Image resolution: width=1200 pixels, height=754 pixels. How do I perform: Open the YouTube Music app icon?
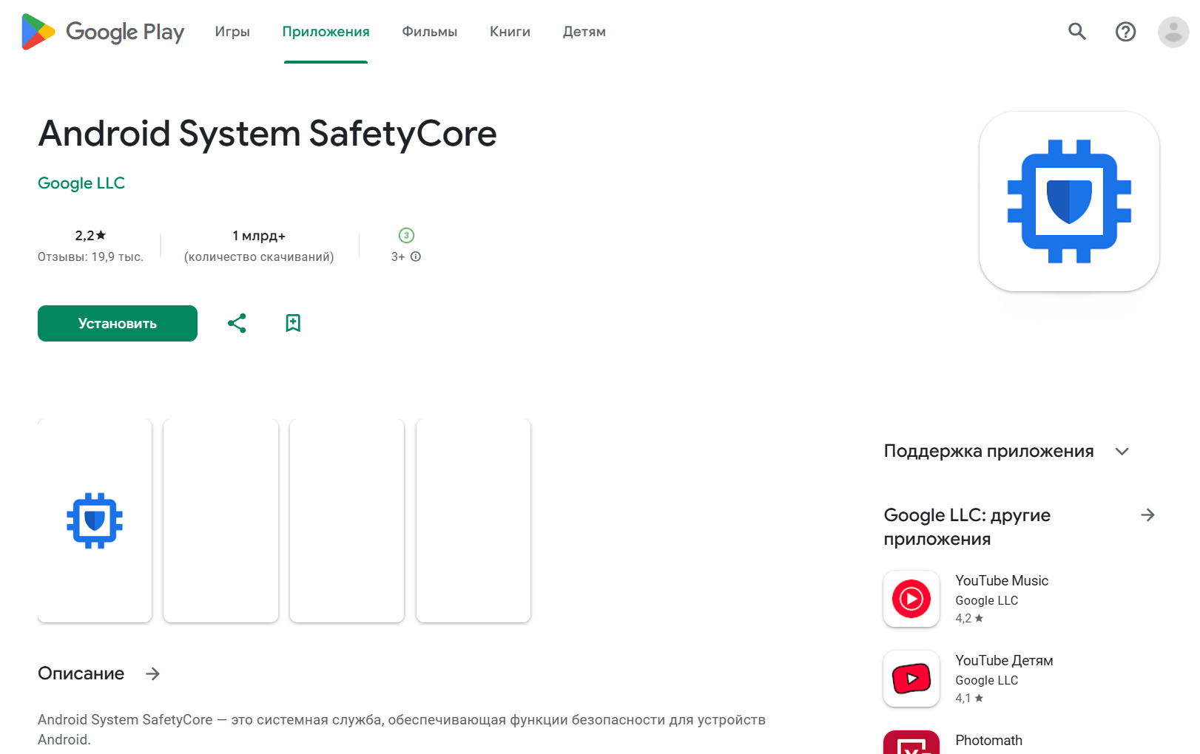tap(911, 599)
